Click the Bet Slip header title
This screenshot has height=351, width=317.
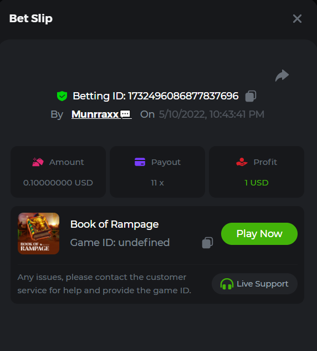[31, 18]
